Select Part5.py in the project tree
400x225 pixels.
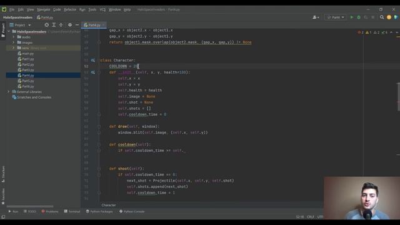coord(26,81)
